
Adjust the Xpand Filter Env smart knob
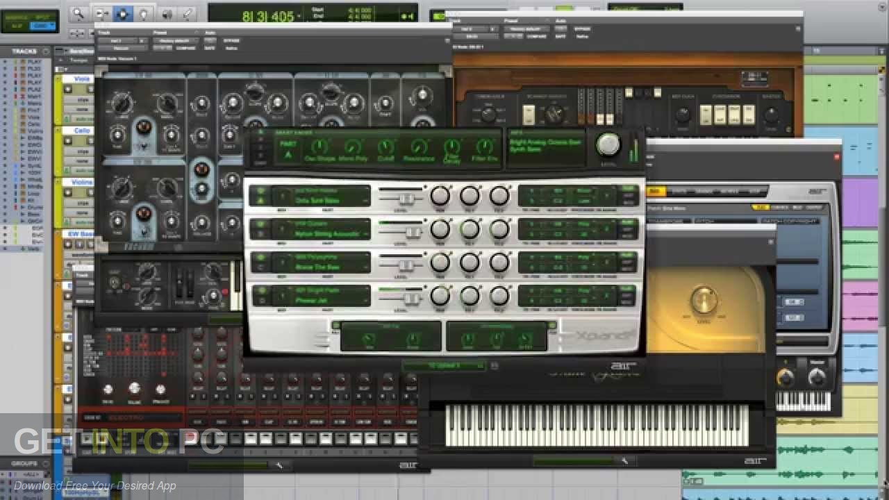(485, 147)
